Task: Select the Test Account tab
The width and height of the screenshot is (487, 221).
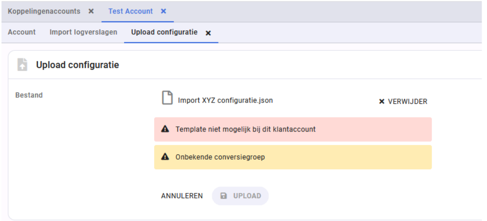Action: tap(130, 12)
